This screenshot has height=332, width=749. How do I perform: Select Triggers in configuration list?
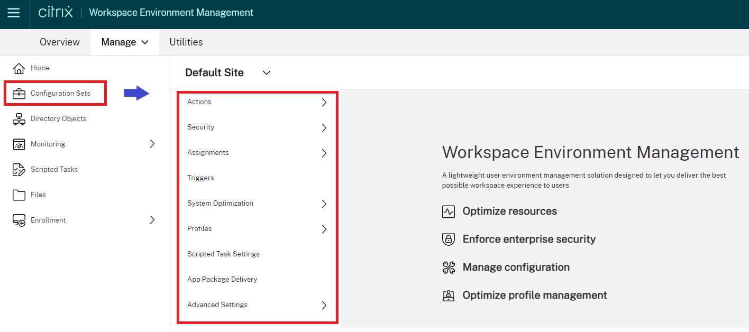tap(200, 178)
